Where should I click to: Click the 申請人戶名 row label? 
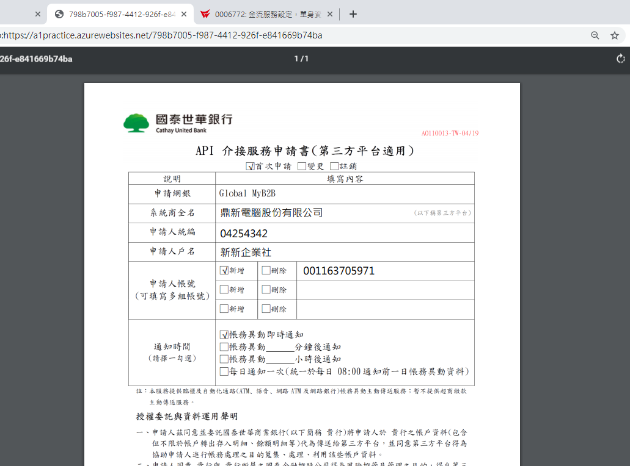(172, 251)
